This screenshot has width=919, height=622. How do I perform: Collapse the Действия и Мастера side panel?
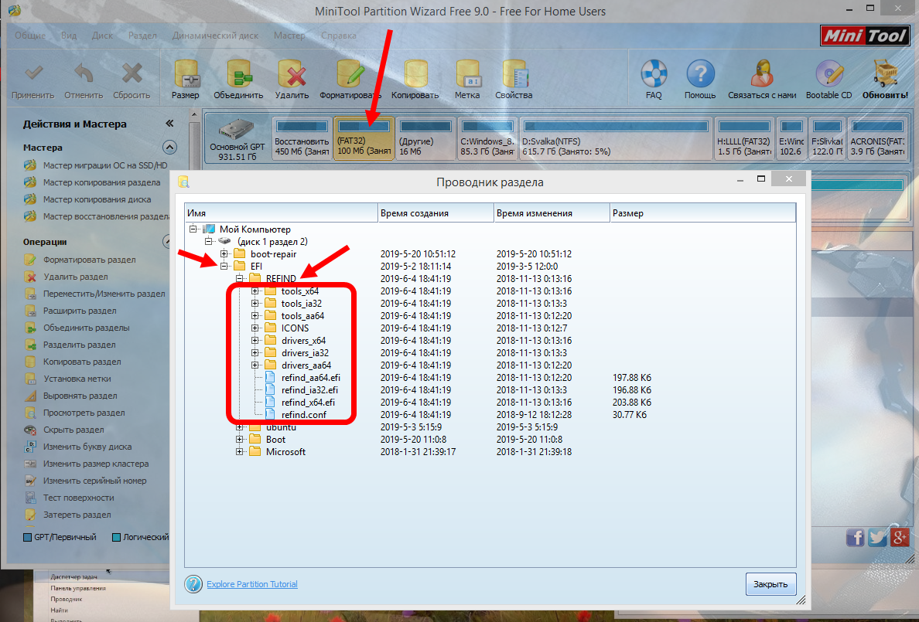coord(169,124)
